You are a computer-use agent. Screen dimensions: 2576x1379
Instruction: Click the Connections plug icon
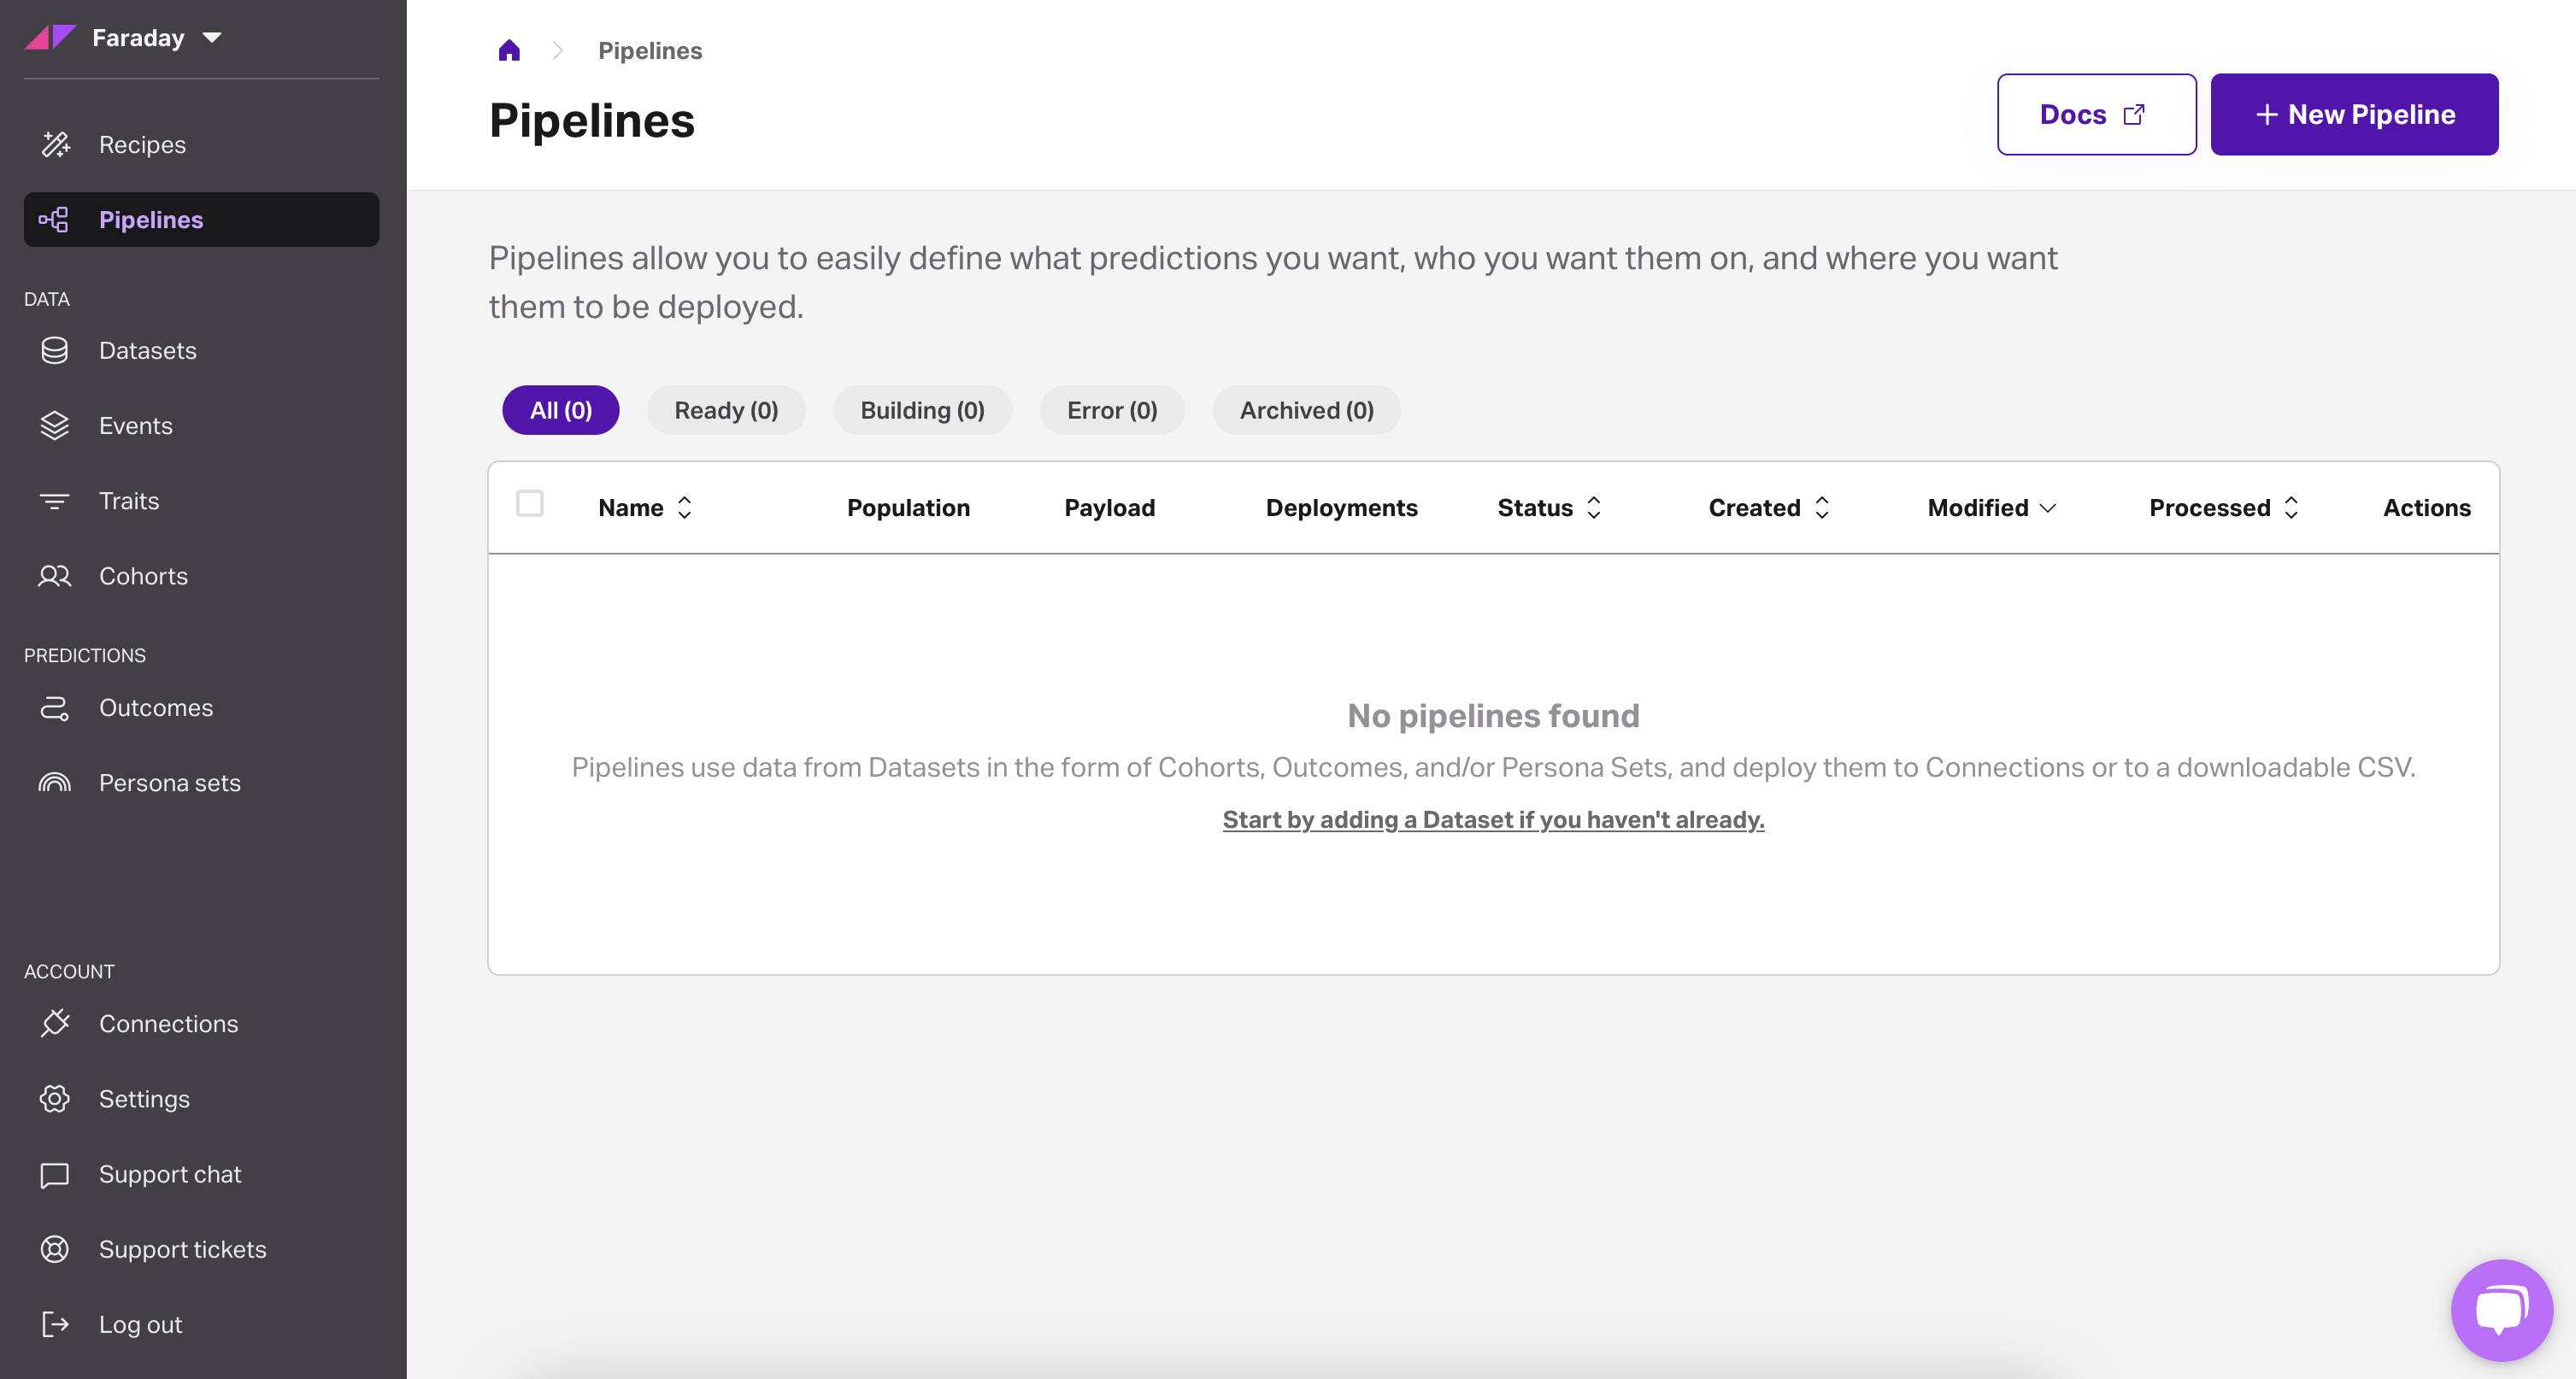pyautogui.click(x=55, y=1023)
